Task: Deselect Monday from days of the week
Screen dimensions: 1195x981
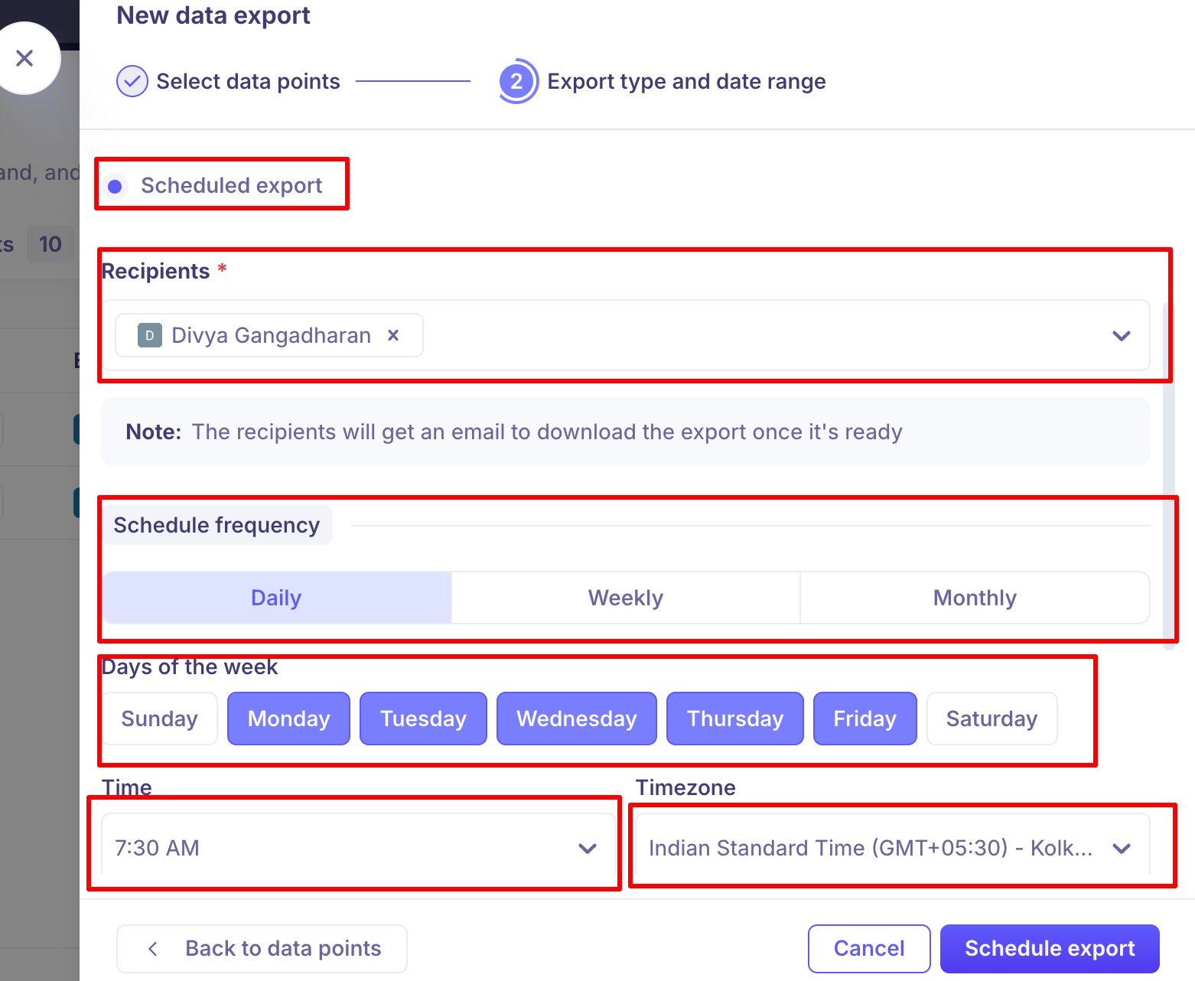Action: tap(288, 719)
